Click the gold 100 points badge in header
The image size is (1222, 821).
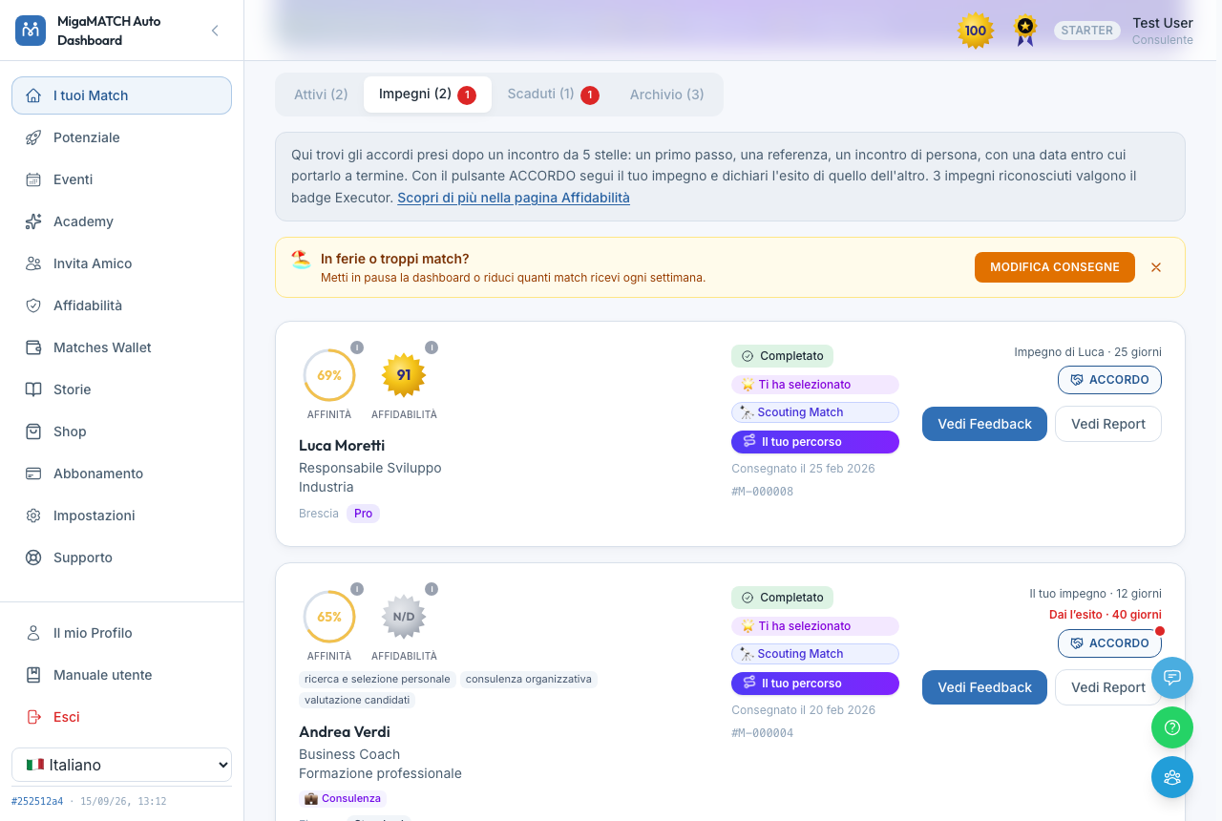click(976, 31)
